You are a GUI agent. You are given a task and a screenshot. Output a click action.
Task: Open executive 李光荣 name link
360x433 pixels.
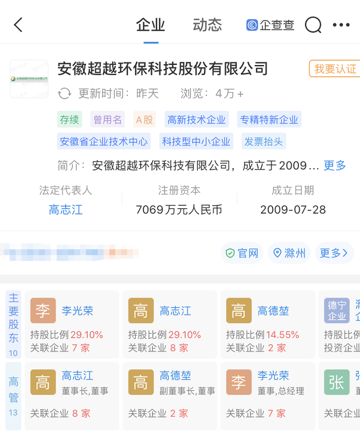[x=273, y=375]
